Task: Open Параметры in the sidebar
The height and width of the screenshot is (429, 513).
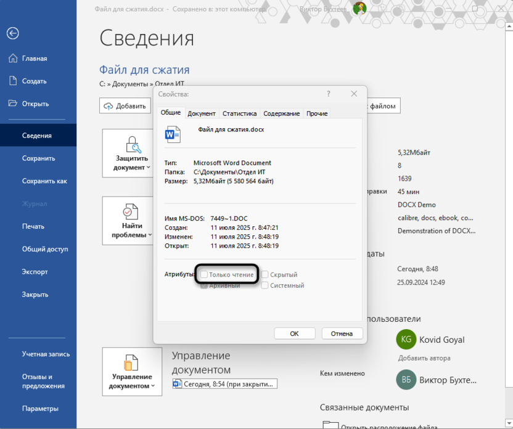Action: pos(38,409)
